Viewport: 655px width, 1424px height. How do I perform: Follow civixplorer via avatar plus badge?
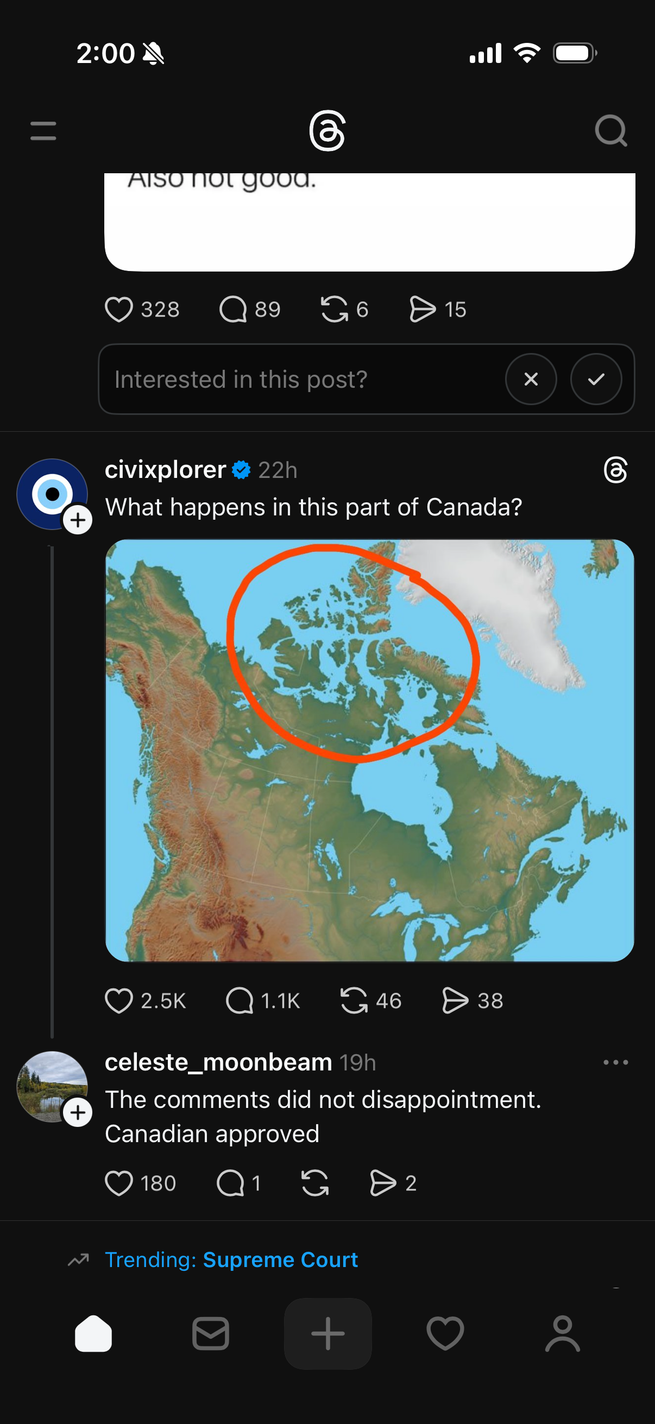click(x=78, y=520)
